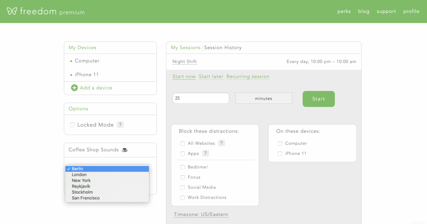Viewport: 427px width, 224px height.
Task: Open the Recurring session tab
Action: [x=248, y=77]
